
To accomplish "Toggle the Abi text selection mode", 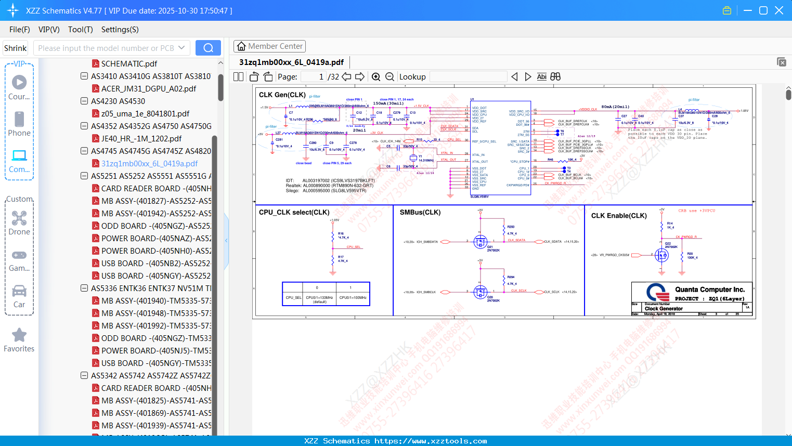I will [541, 77].
